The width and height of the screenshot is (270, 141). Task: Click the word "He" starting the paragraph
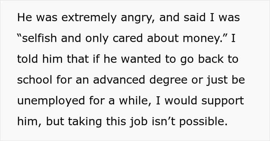[25, 18]
